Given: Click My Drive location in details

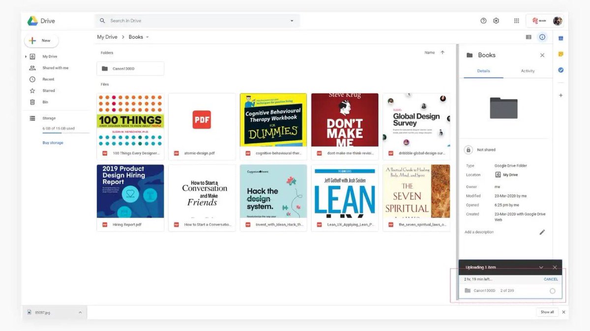Looking at the screenshot, I should click(506, 175).
